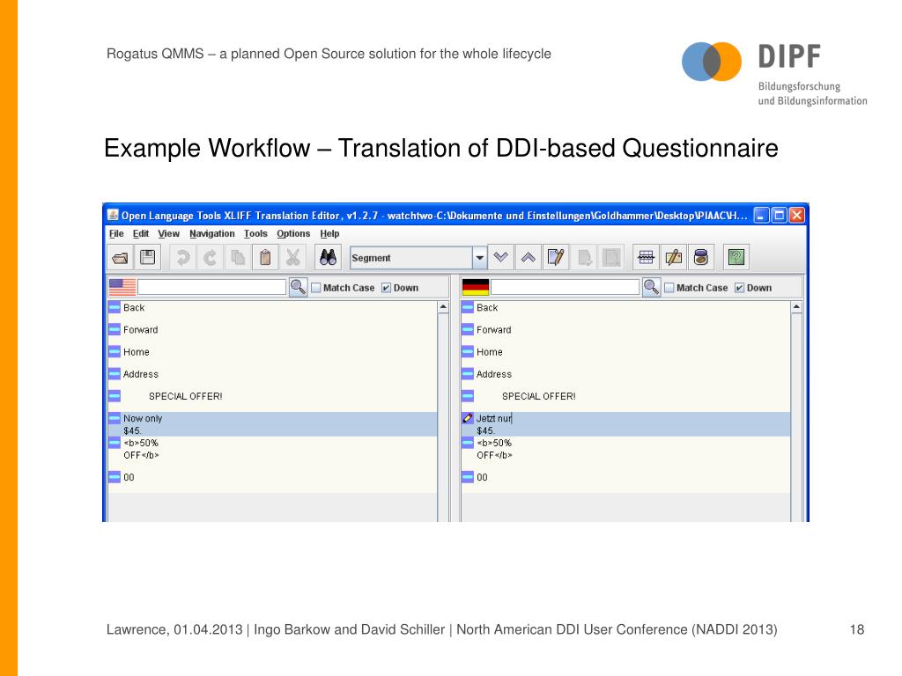Viewport: 902px width, 676px height.
Task: Click the Copy icon in toolbar
Action: [x=238, y=258]
